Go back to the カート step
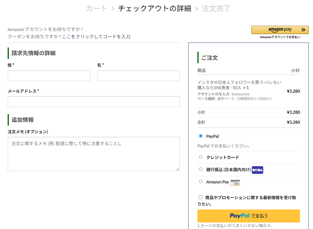This screenshot has width=313, height=229. (x=96, y=8)
